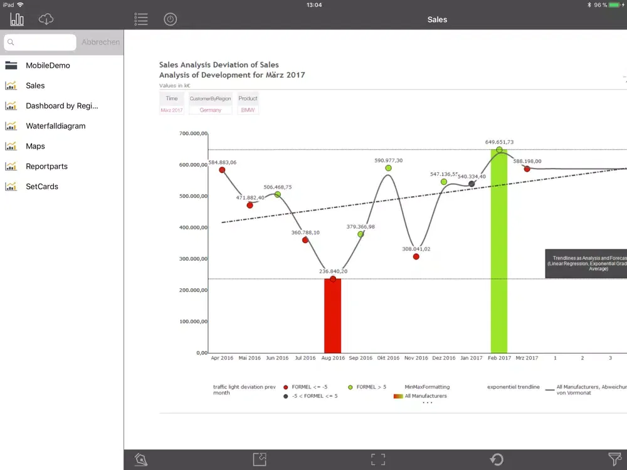Tap the dark 540.334,40 data point
The width and height of the screenshot is (627, 470).
(x=472, y=184)
